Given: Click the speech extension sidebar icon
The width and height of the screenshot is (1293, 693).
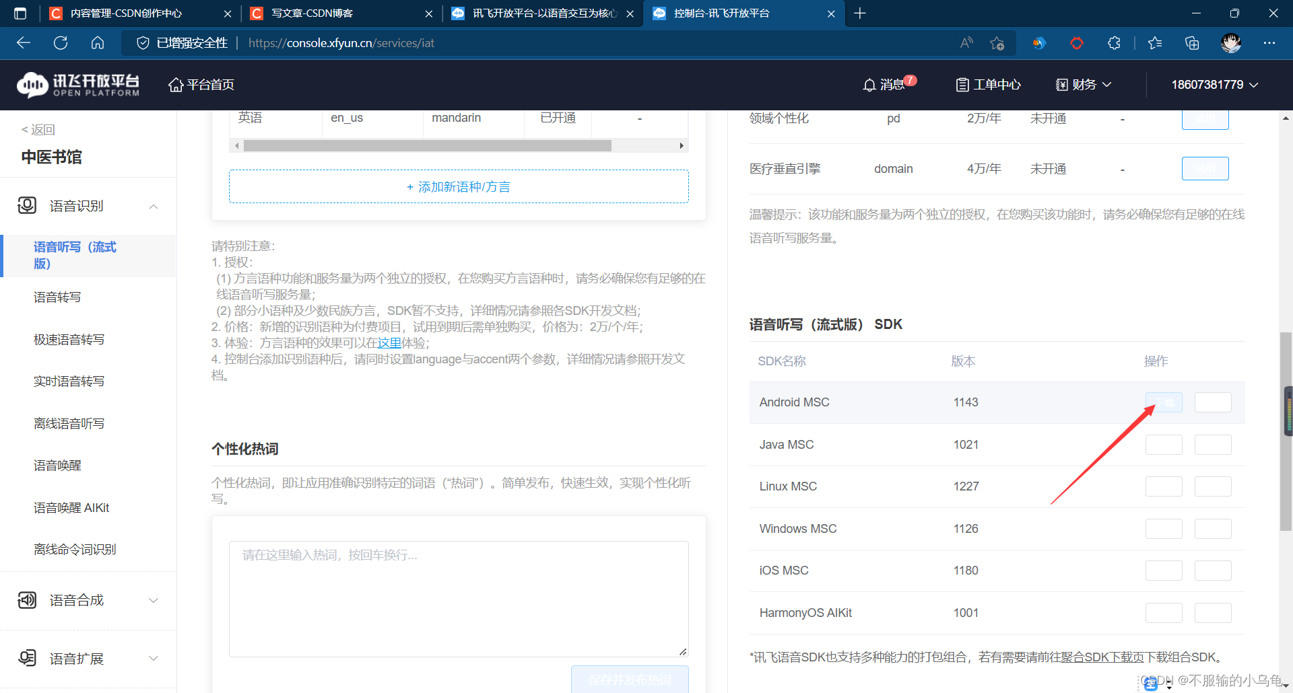Looking at the screenshot, I should click(27, 658).
